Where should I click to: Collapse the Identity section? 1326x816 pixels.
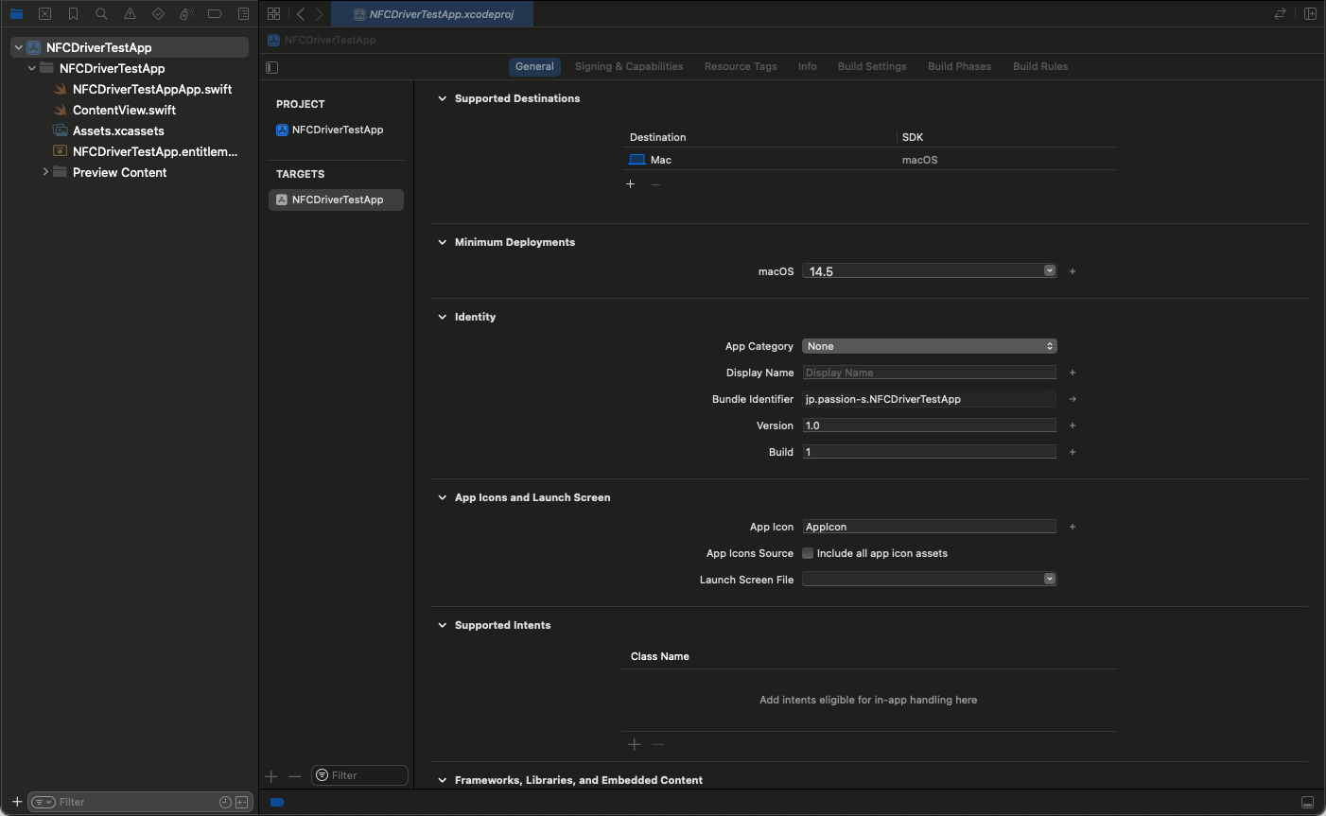tap(442, 318)
